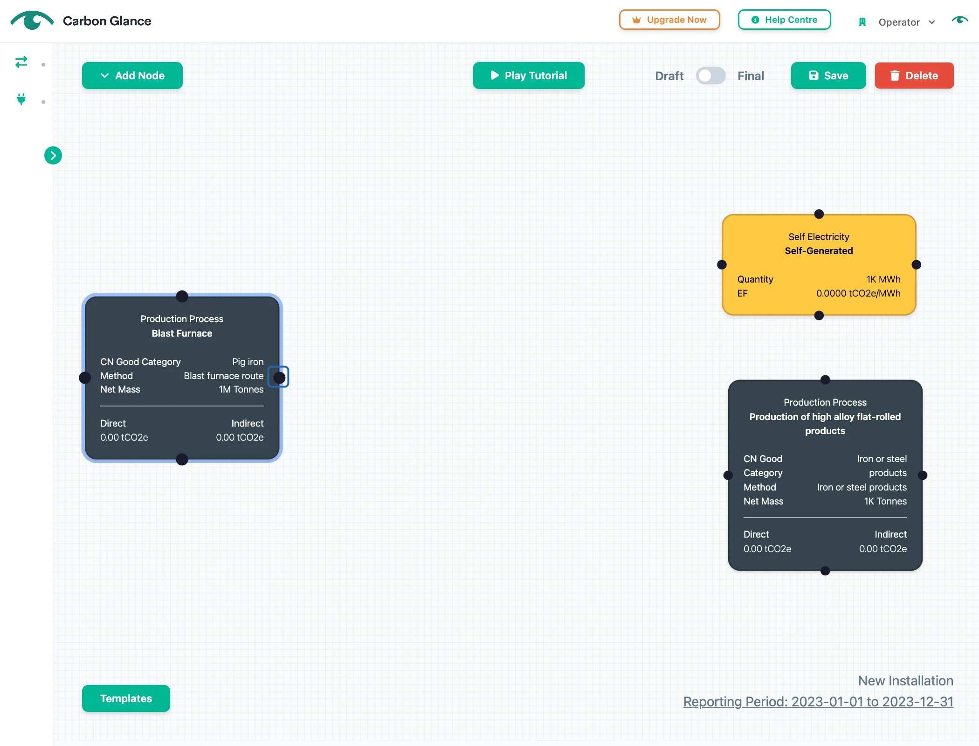The height and width of the screenshot is (746, 979).
Task: Click the right connector handle of Blast Furnace node
Action: (x=279, y=377)
